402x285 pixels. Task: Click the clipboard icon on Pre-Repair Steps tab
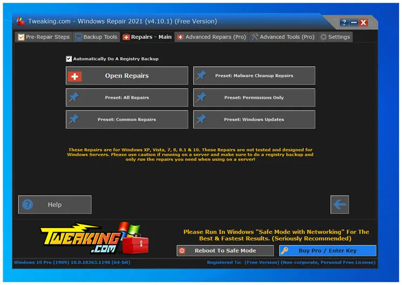pyautogui.click(x=21, y=37)
